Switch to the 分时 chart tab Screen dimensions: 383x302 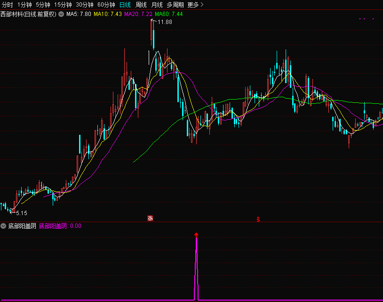coord(7,5)
